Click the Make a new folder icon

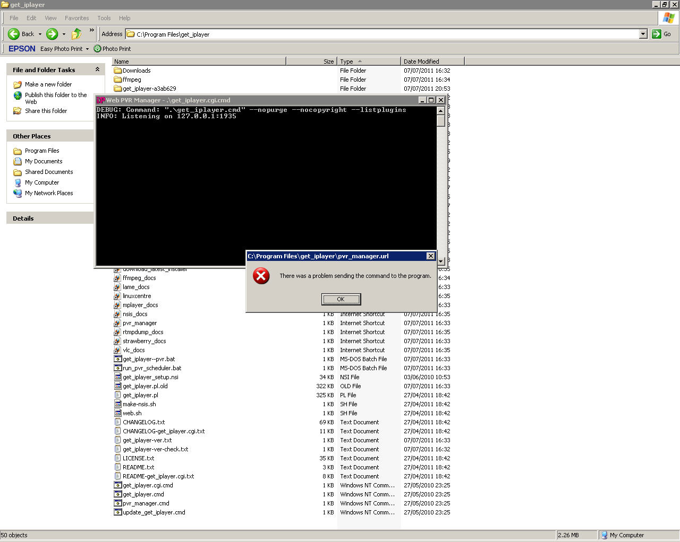[18, 84]
